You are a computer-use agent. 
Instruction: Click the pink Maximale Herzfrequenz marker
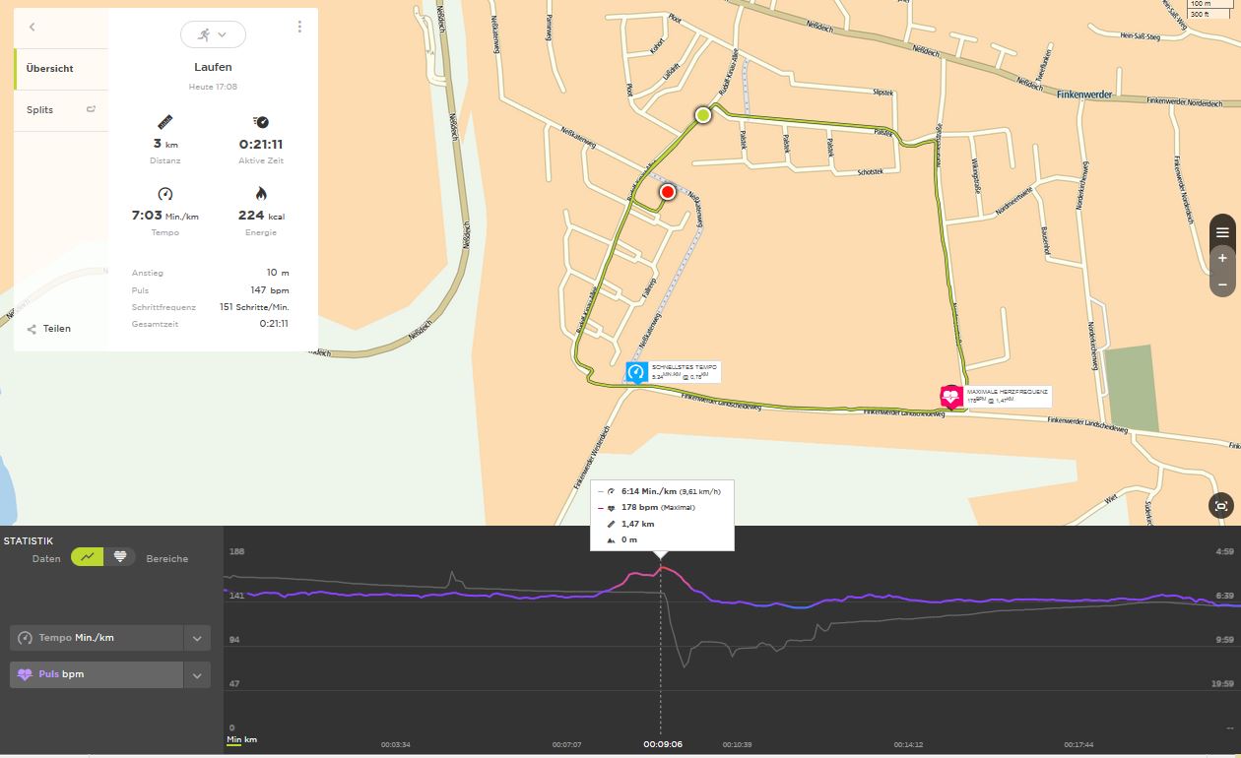[x=950, y=396]
